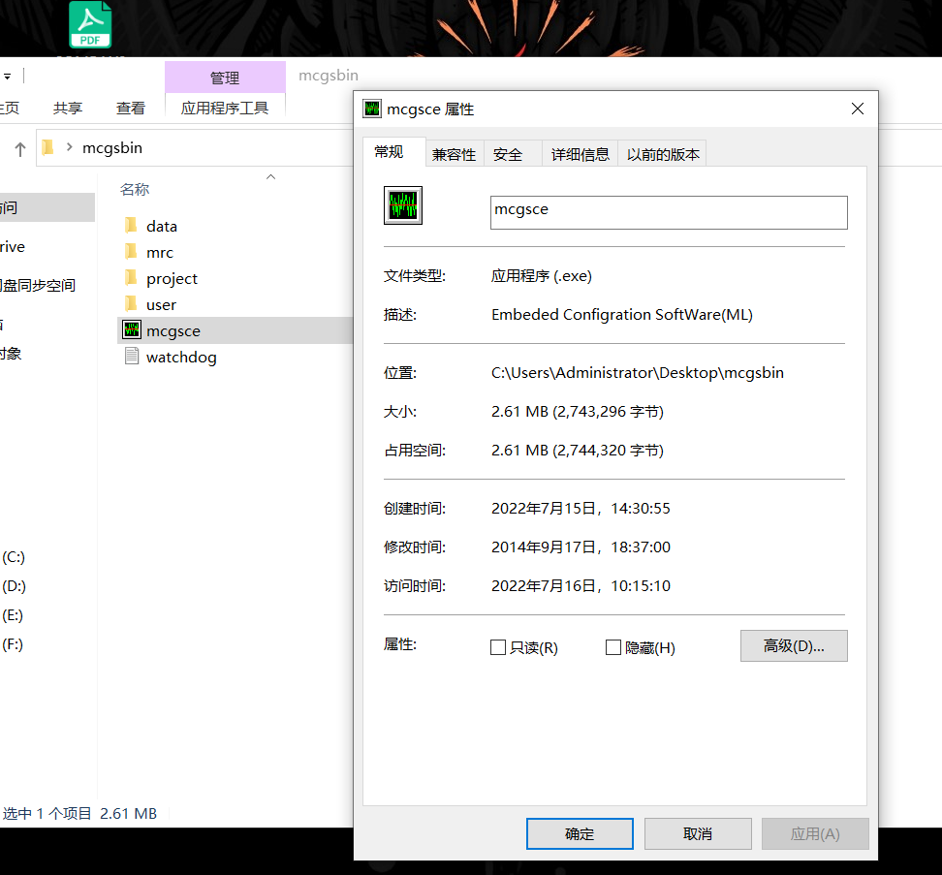This screenshot has height=875, width=942.
Task: Collapse the sort chevron above 名称 column
Action: (271, 176)
